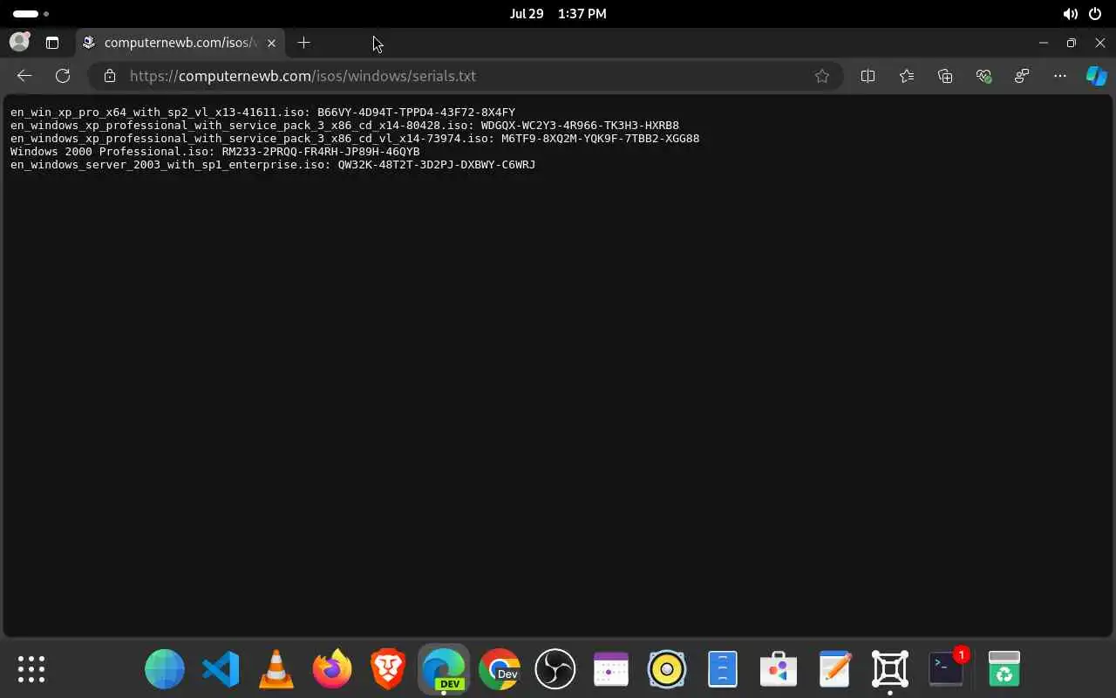1116x698 pixels.
Task: Select the computernewb.com/isos tab
Action: pos(180,43)
